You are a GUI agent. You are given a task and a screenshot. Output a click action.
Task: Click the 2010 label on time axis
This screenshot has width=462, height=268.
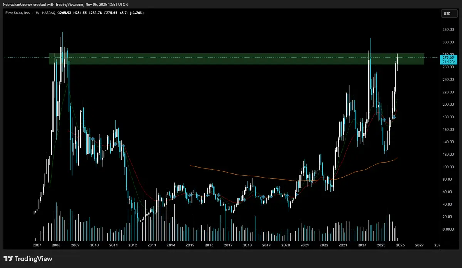click(94, 245)
